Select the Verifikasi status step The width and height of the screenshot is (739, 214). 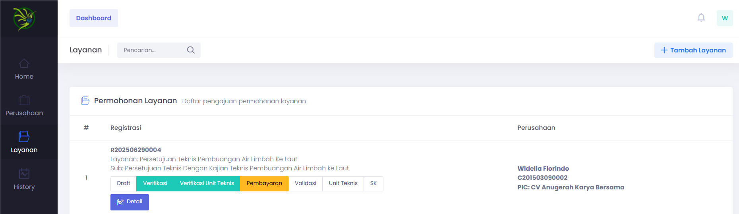[x=155, y=183]
